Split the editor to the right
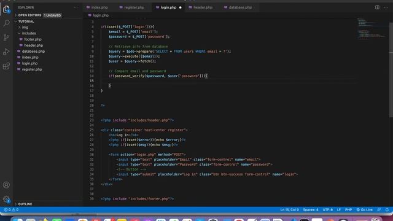 pyautogui.click(x=377, y=7)
